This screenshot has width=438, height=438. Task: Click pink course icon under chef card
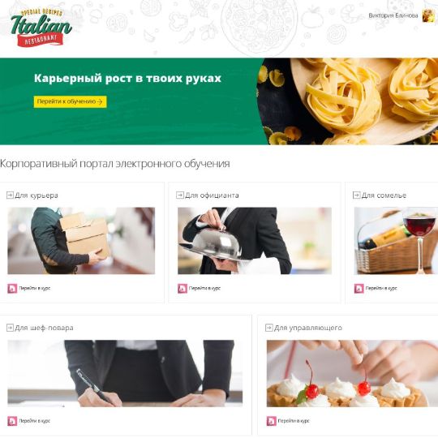click(x=12, y=421)
